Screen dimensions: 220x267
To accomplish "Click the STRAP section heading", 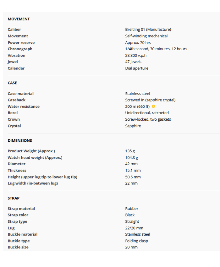I will (x=14, y=198).
